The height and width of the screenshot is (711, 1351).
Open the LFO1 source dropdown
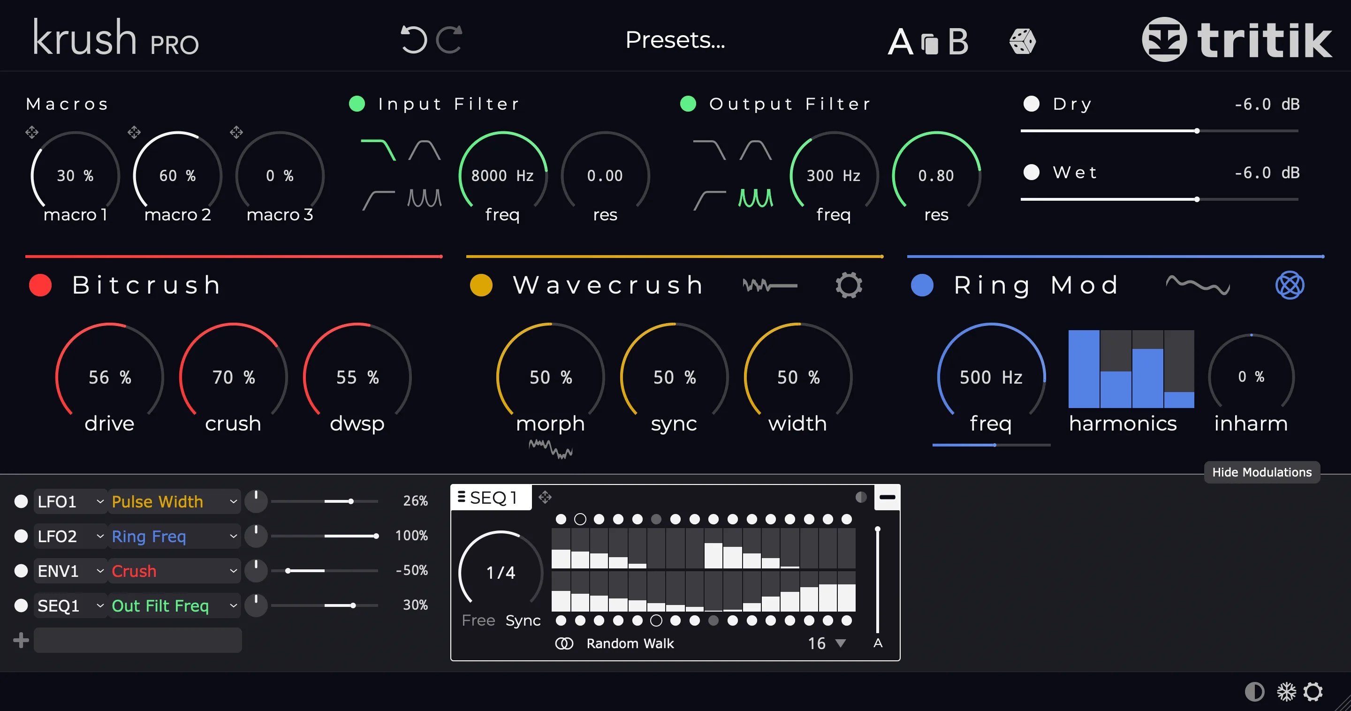pos(70,502)
